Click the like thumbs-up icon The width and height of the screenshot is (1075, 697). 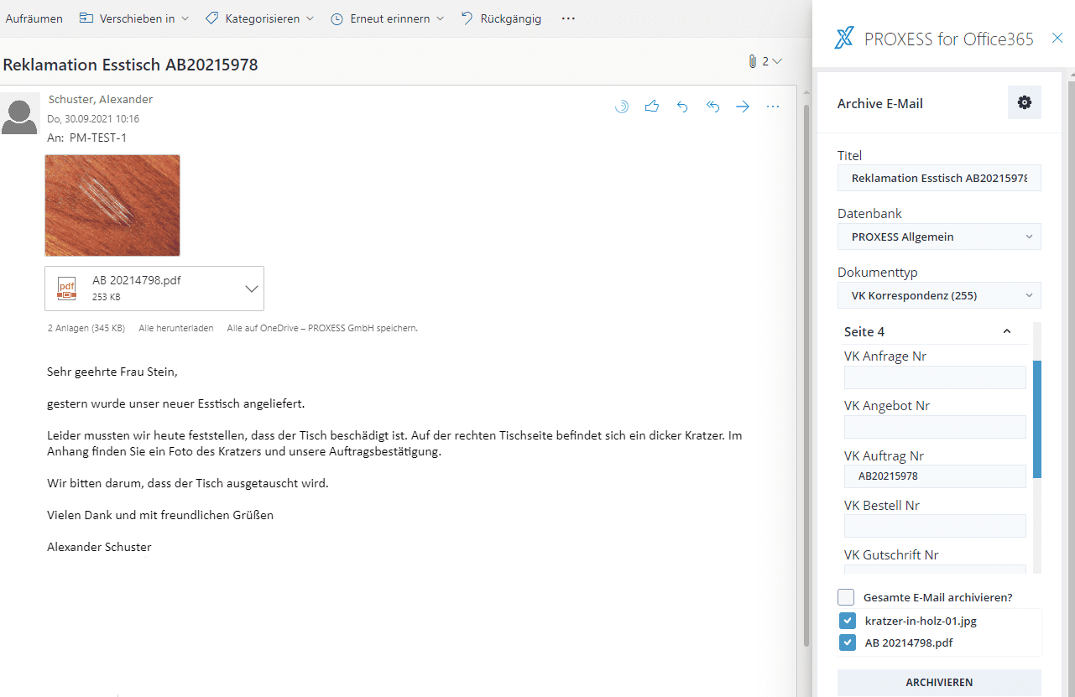(651, 107)
